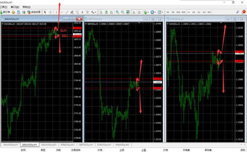Screen dimensions: 247x152
Task: Click the red price level line on XAUUSD chart
Action: click(x=29, y=36)
